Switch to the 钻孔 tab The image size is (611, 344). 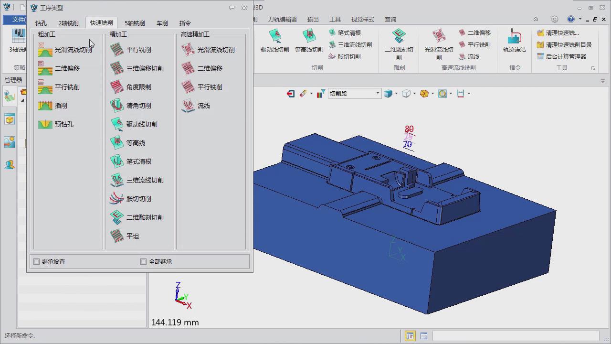click(x=41, y=23)
